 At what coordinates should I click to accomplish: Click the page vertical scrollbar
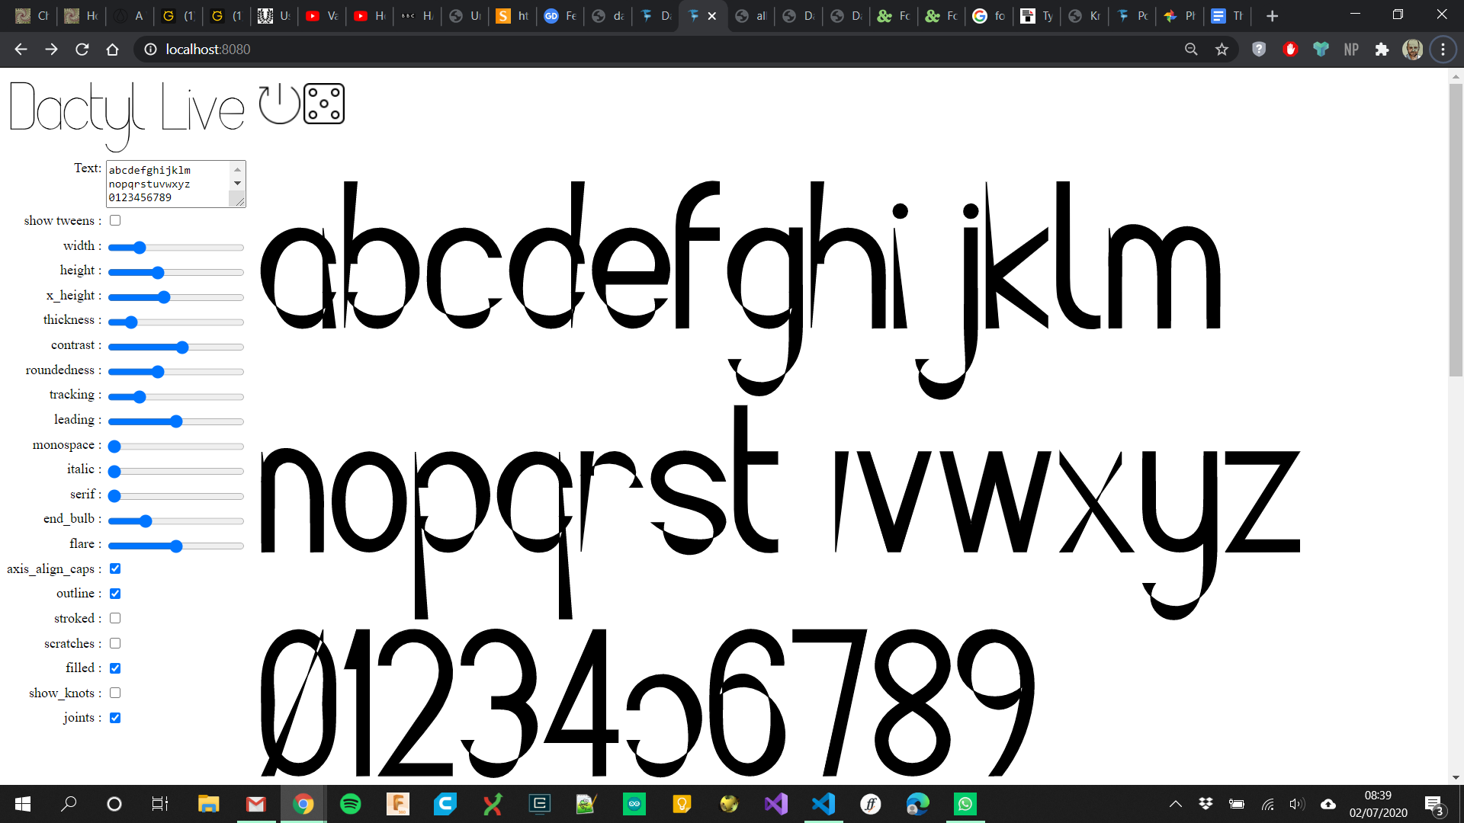(x=1456, y=229)
